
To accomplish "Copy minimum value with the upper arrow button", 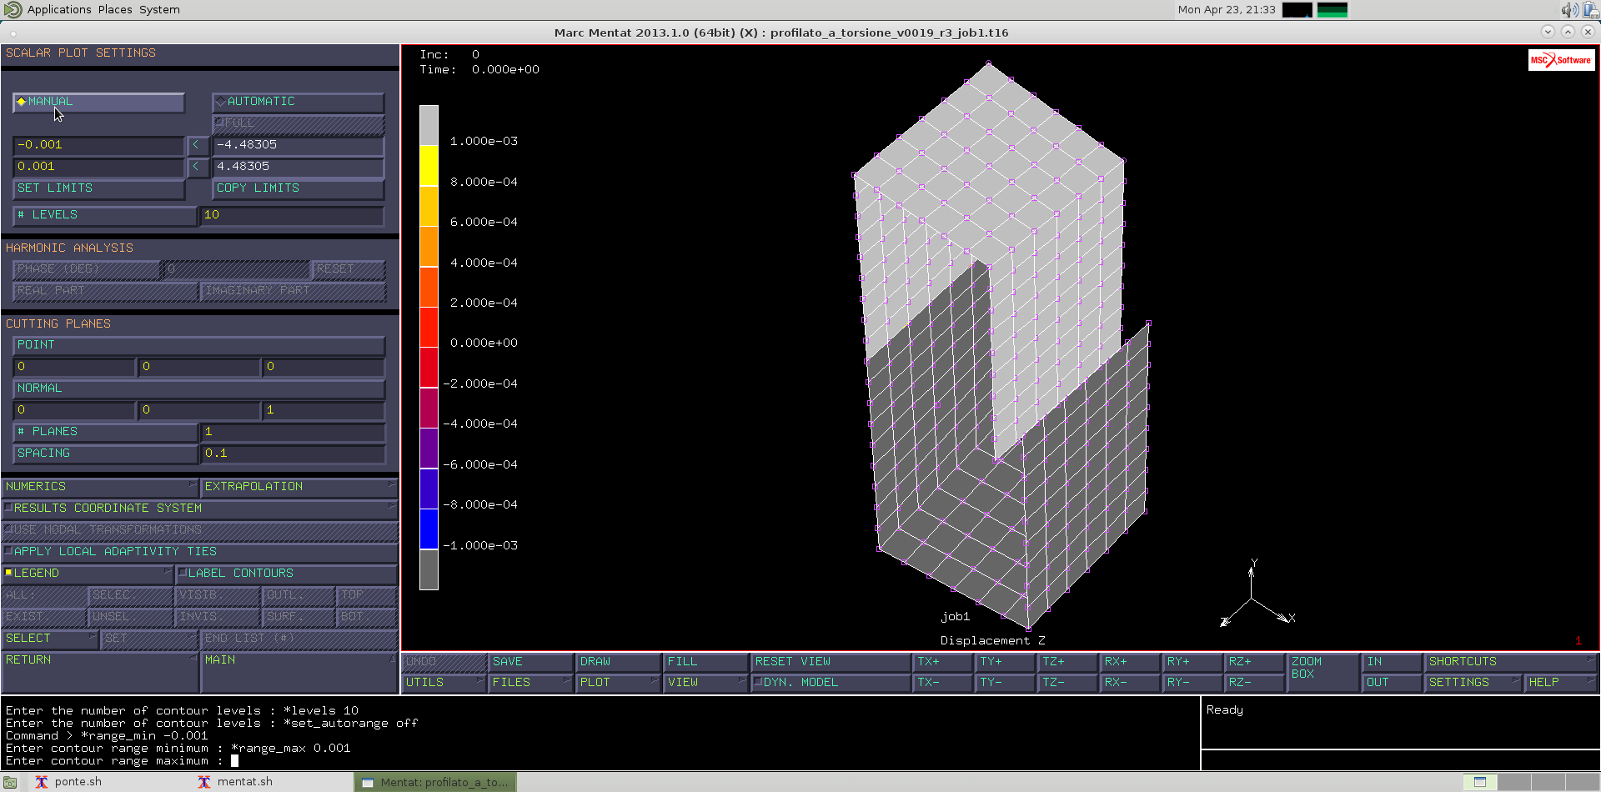I will point(197,145).
